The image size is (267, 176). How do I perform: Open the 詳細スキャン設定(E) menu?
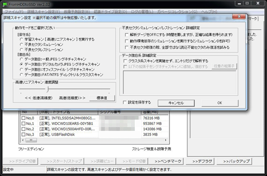44,12
